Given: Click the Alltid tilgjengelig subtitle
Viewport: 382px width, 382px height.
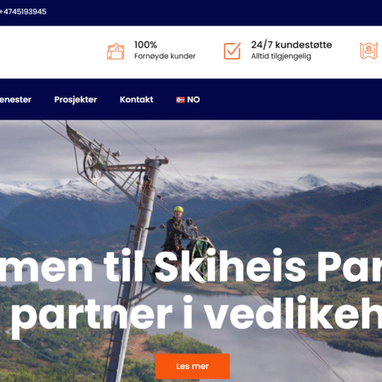Looking at the screenshot, I should [281, 57].
